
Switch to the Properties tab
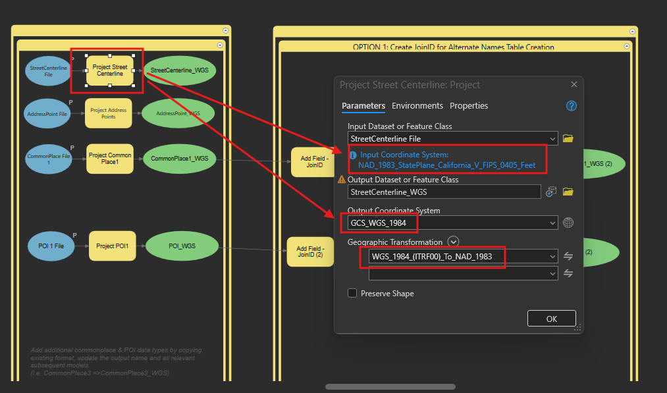pyautogui.click(x=469, y=106)
